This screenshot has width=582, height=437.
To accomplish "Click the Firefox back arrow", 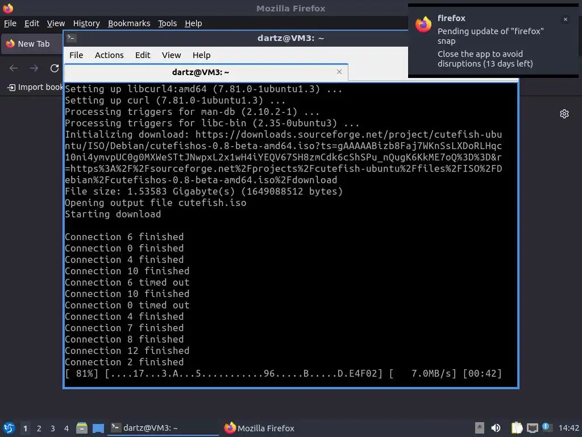I will (x=14, y=68).
